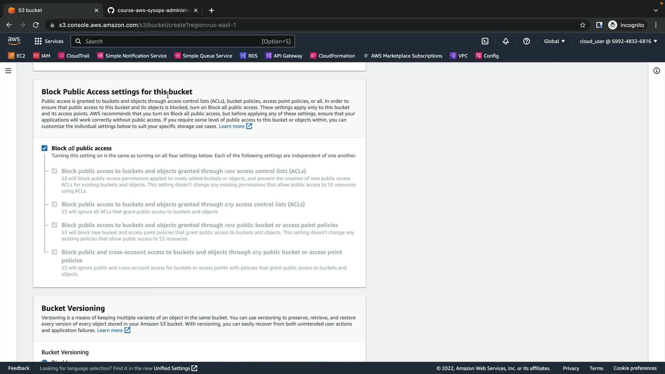The image size is (665, 374).
Task: Open the cloud_user account dropdown
Action: click(x=618, y=41)
